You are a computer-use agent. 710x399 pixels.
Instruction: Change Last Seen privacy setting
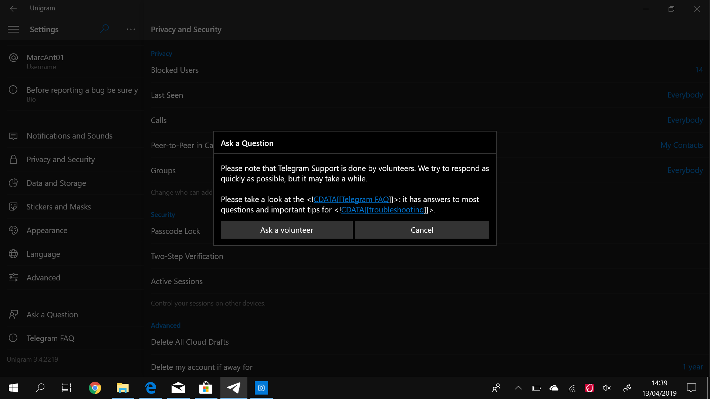pyautogui.click(x=427, y=95)
